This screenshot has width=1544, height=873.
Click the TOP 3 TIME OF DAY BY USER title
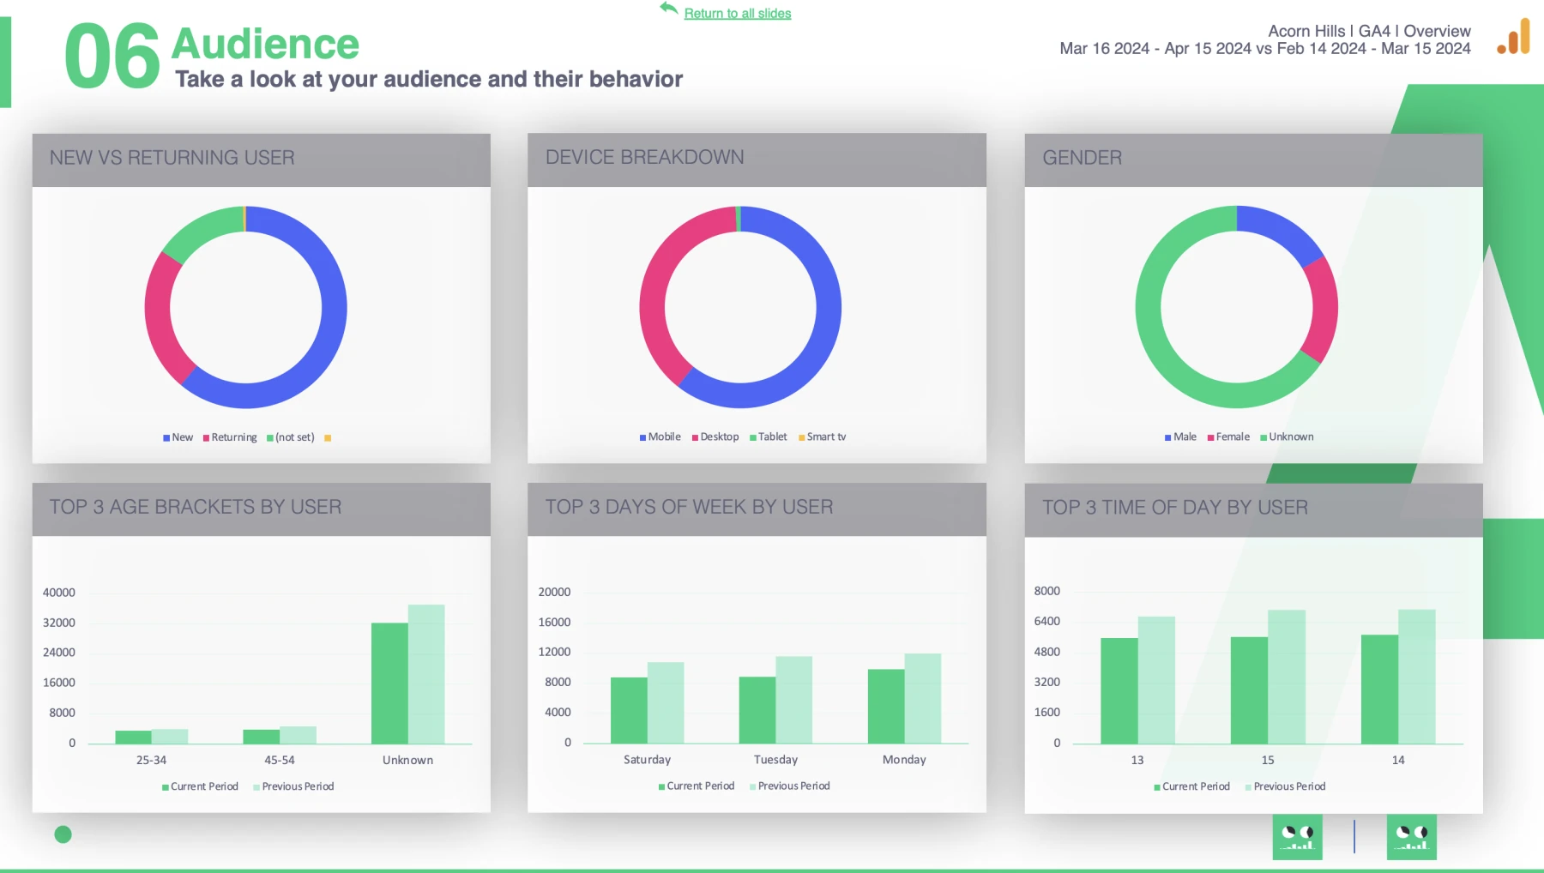pyautogui.click(x=1175, y=508)
